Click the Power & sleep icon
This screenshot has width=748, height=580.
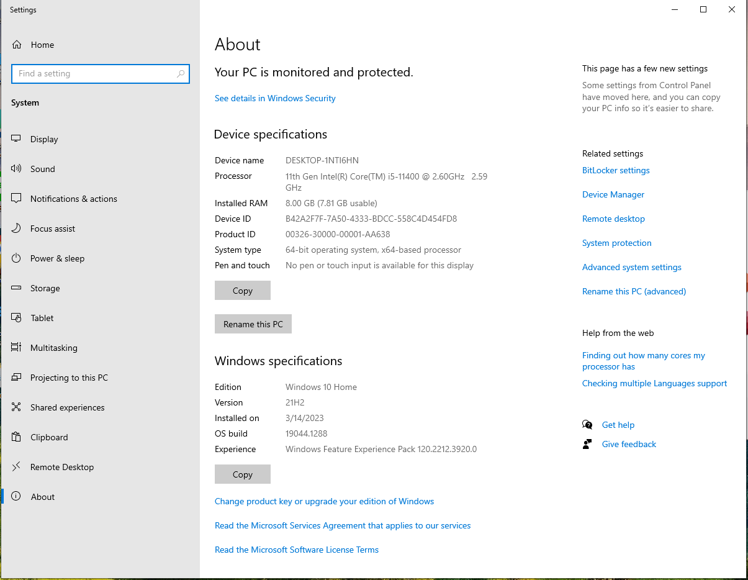(17, 258)
